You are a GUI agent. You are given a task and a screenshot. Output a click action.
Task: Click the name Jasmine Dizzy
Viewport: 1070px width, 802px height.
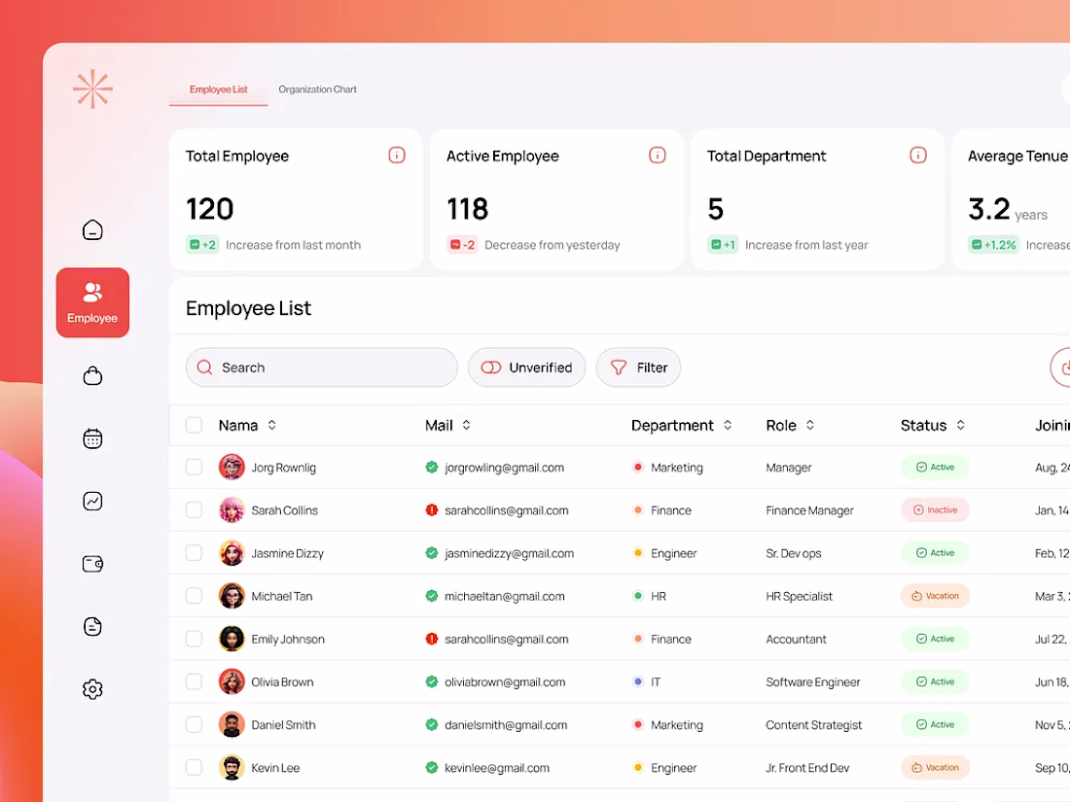[287, 553]
